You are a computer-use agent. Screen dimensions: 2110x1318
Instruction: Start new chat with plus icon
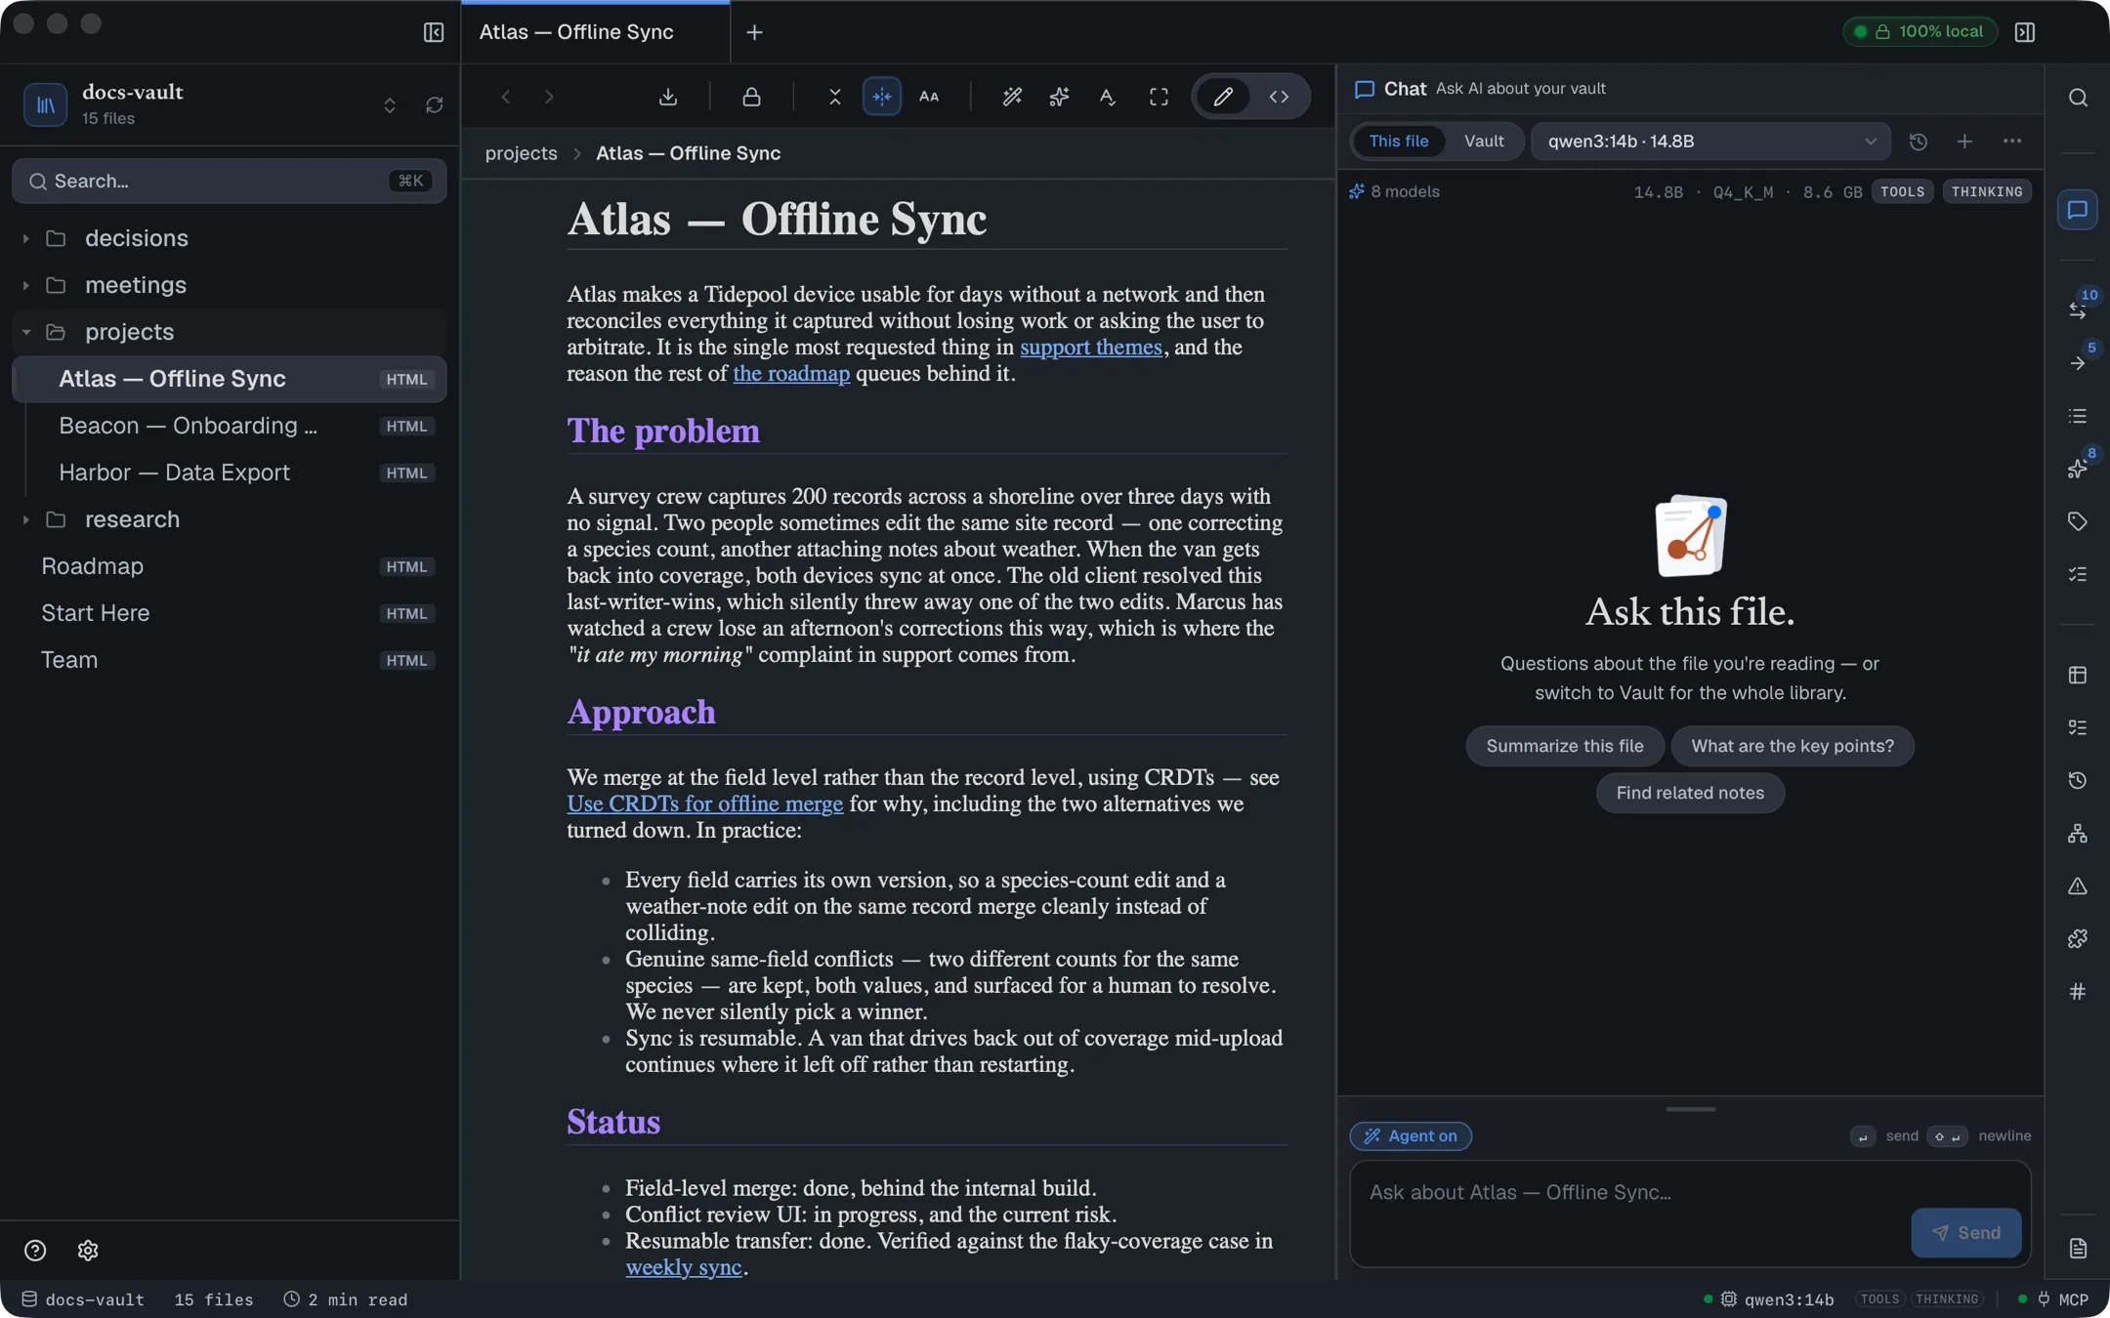(1964, 142)
